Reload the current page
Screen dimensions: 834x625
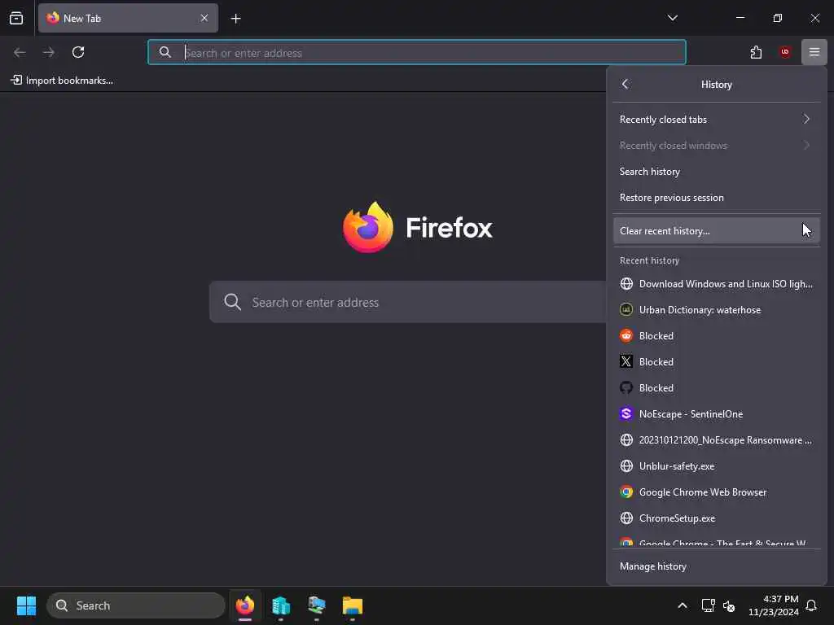78,52
